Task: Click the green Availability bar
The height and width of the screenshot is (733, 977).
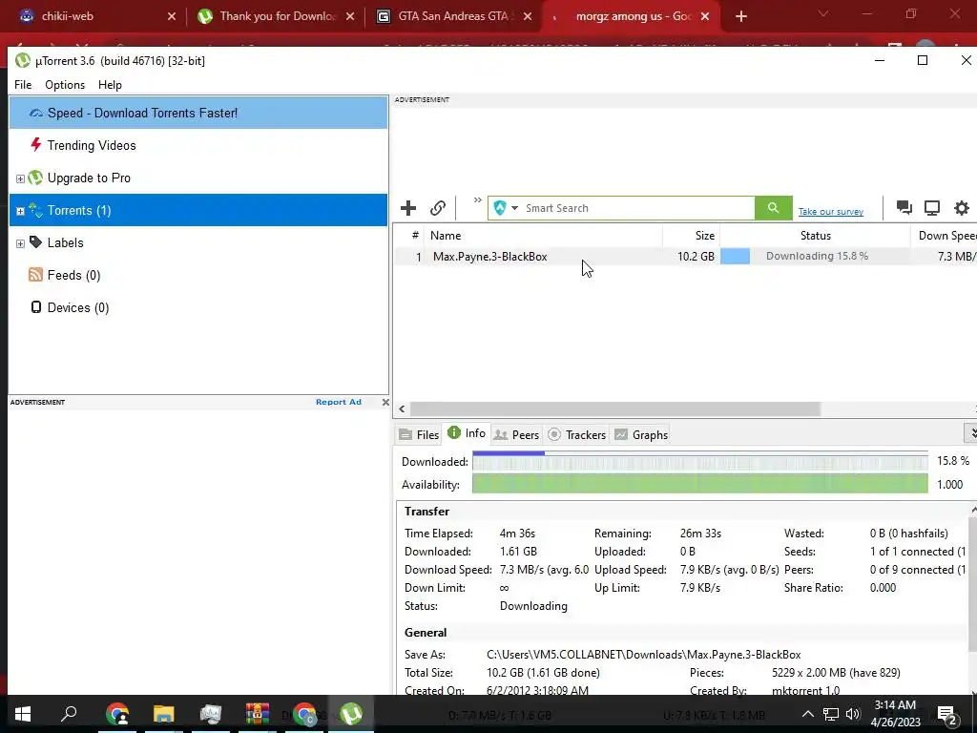Action: coord(699,484)
